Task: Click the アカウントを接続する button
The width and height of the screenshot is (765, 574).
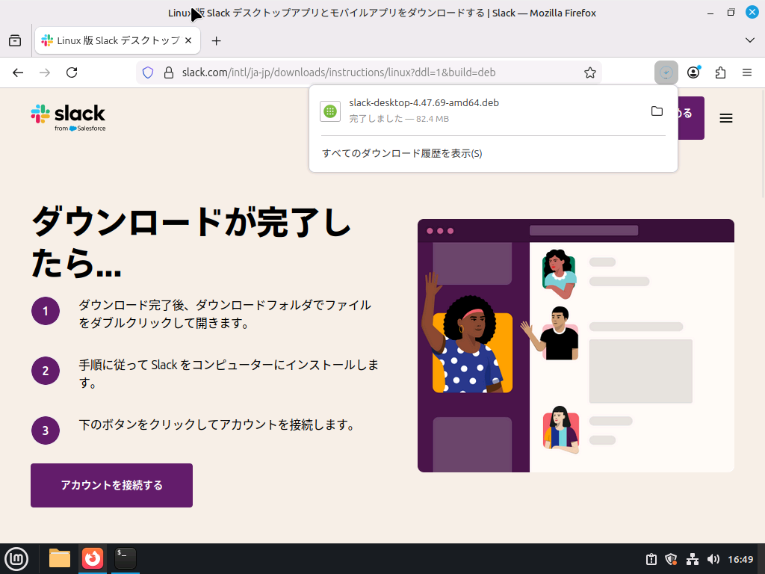Action: coord(111,485)
